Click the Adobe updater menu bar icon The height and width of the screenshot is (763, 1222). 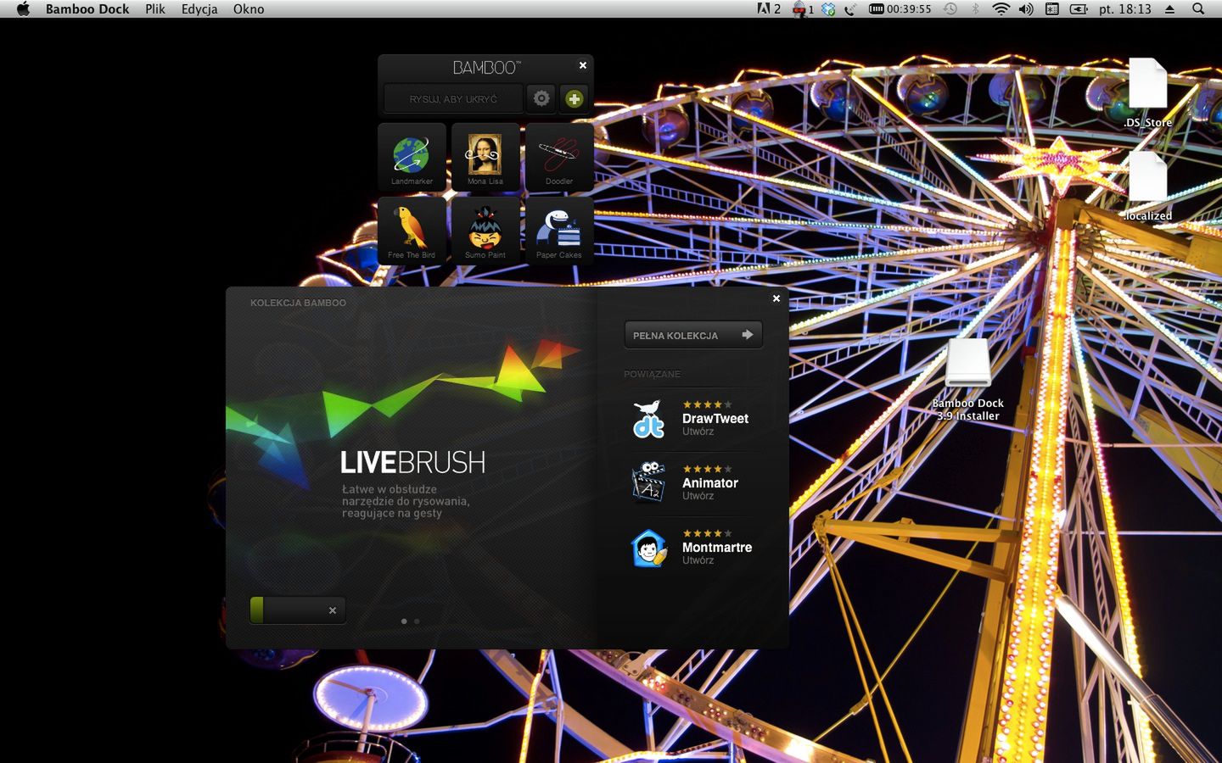pyautogui.click(x=768, y=9)
